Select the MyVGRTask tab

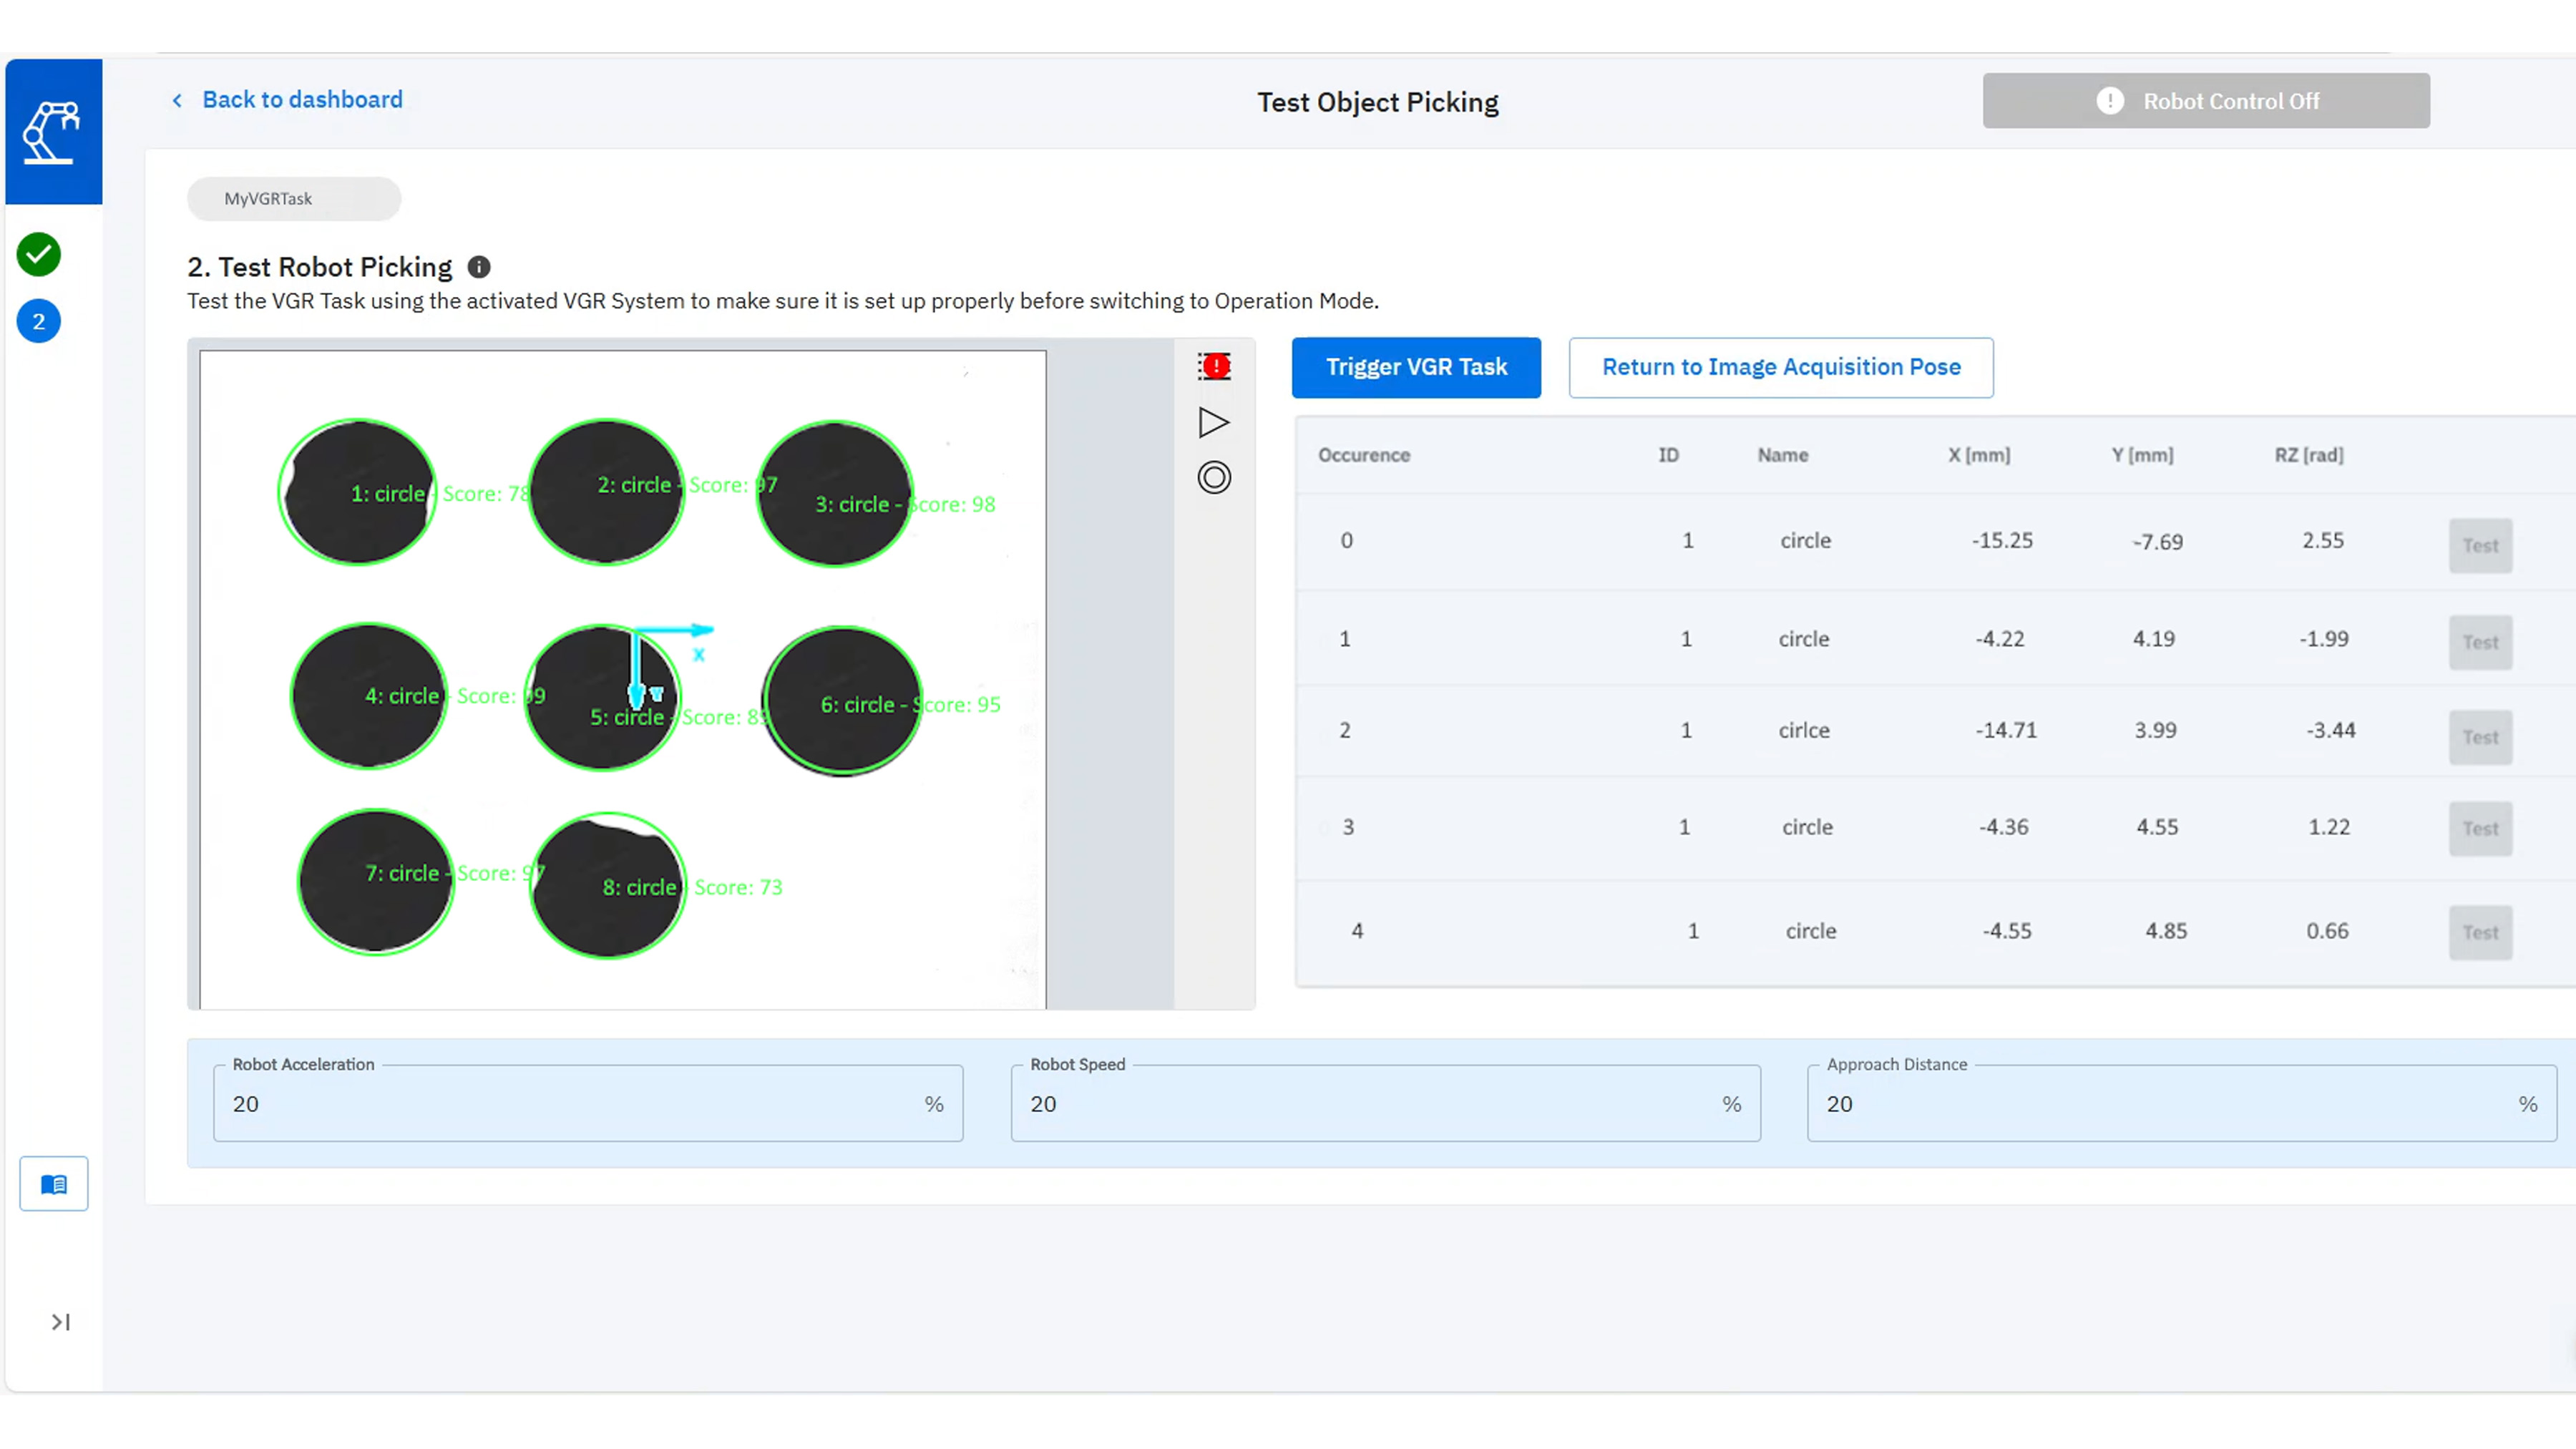click(x=293, y=198)
